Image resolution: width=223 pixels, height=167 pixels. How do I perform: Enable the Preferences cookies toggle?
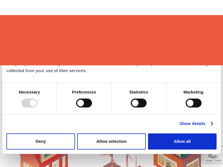coord(84,103)
